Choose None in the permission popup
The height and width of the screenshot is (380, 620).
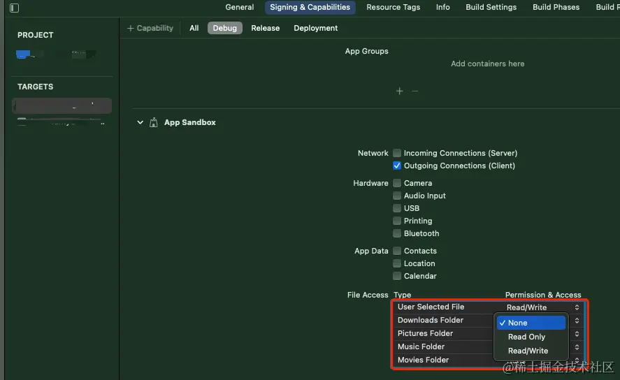(x=531, y=323)
